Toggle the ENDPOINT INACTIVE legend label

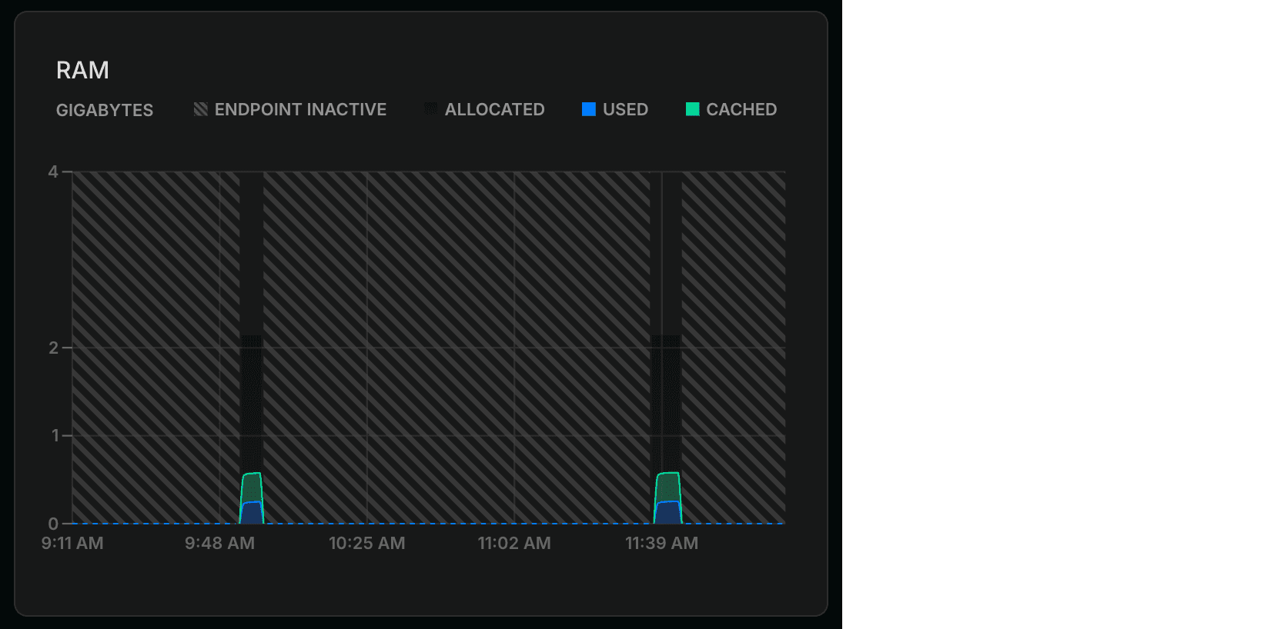(300, 109)
